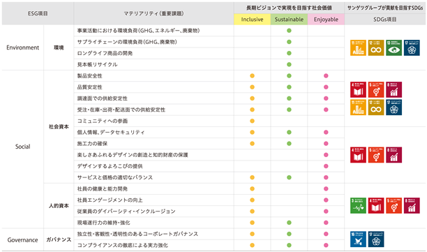Viewport: 427px width, 252px height.
Task: Select the SDG 17 icon in Environment row
Action: click(x=412, y=47)
